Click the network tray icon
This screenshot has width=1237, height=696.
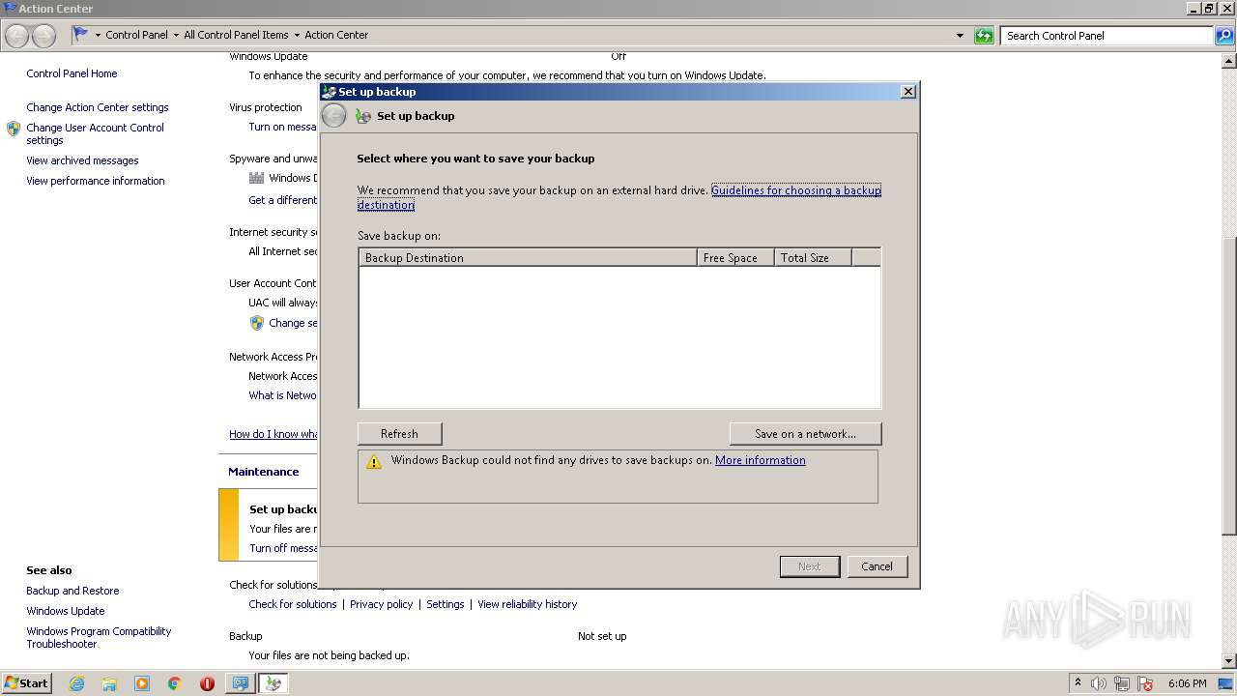click(1122, 683)
